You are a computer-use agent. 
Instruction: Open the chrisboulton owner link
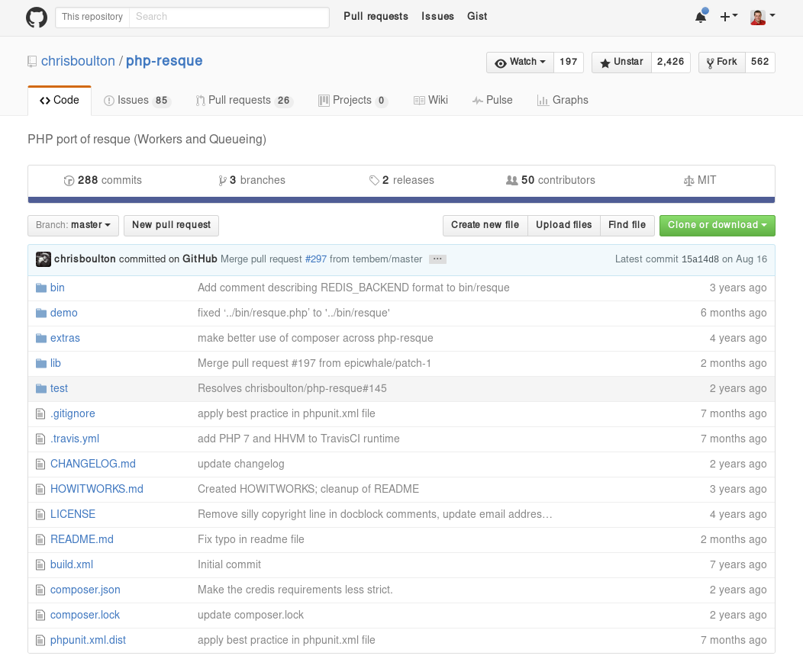[78, 61]
